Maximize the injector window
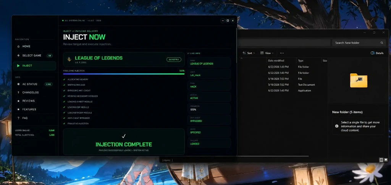 [228, 21]
